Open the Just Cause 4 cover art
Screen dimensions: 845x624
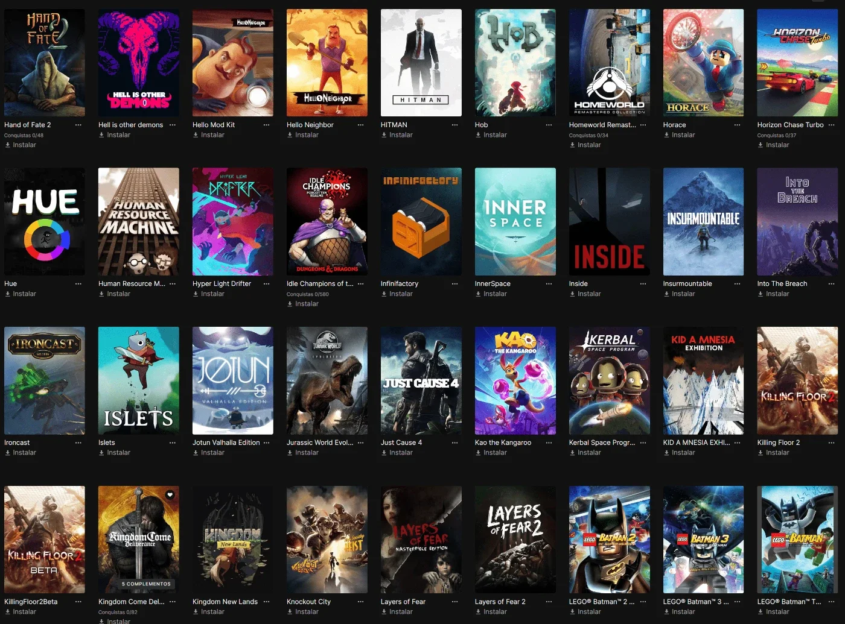(421, 381)
